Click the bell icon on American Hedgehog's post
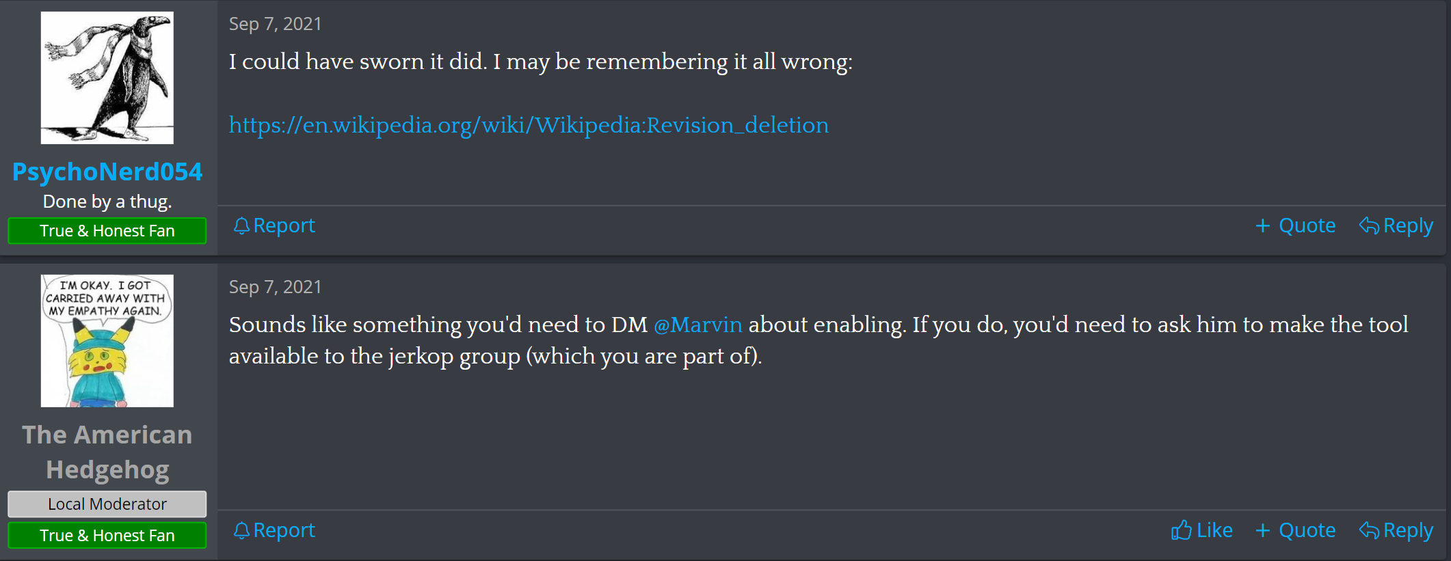This screenshot has height=561, width=1451. [241, 531]
